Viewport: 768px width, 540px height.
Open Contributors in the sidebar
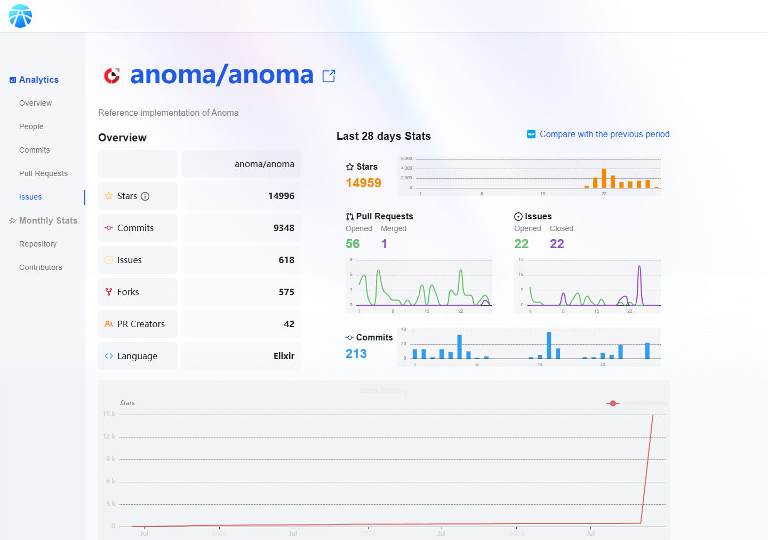[x=41, y=267]
